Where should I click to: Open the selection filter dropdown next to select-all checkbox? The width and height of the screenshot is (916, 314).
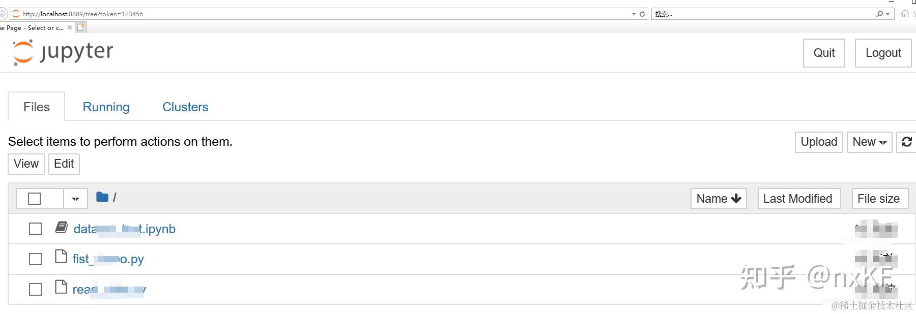click(x=75, y=198)
